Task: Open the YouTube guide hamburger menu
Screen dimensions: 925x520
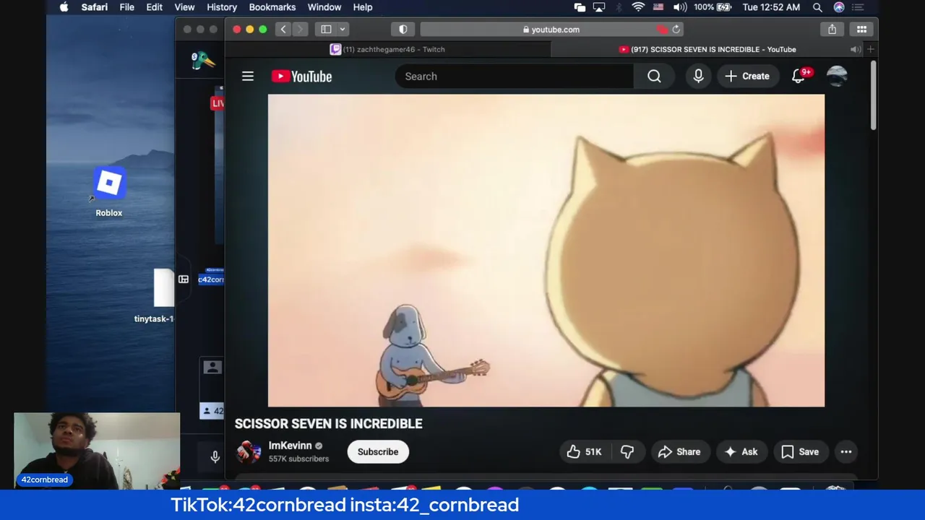Action: (x=248, y=76)
